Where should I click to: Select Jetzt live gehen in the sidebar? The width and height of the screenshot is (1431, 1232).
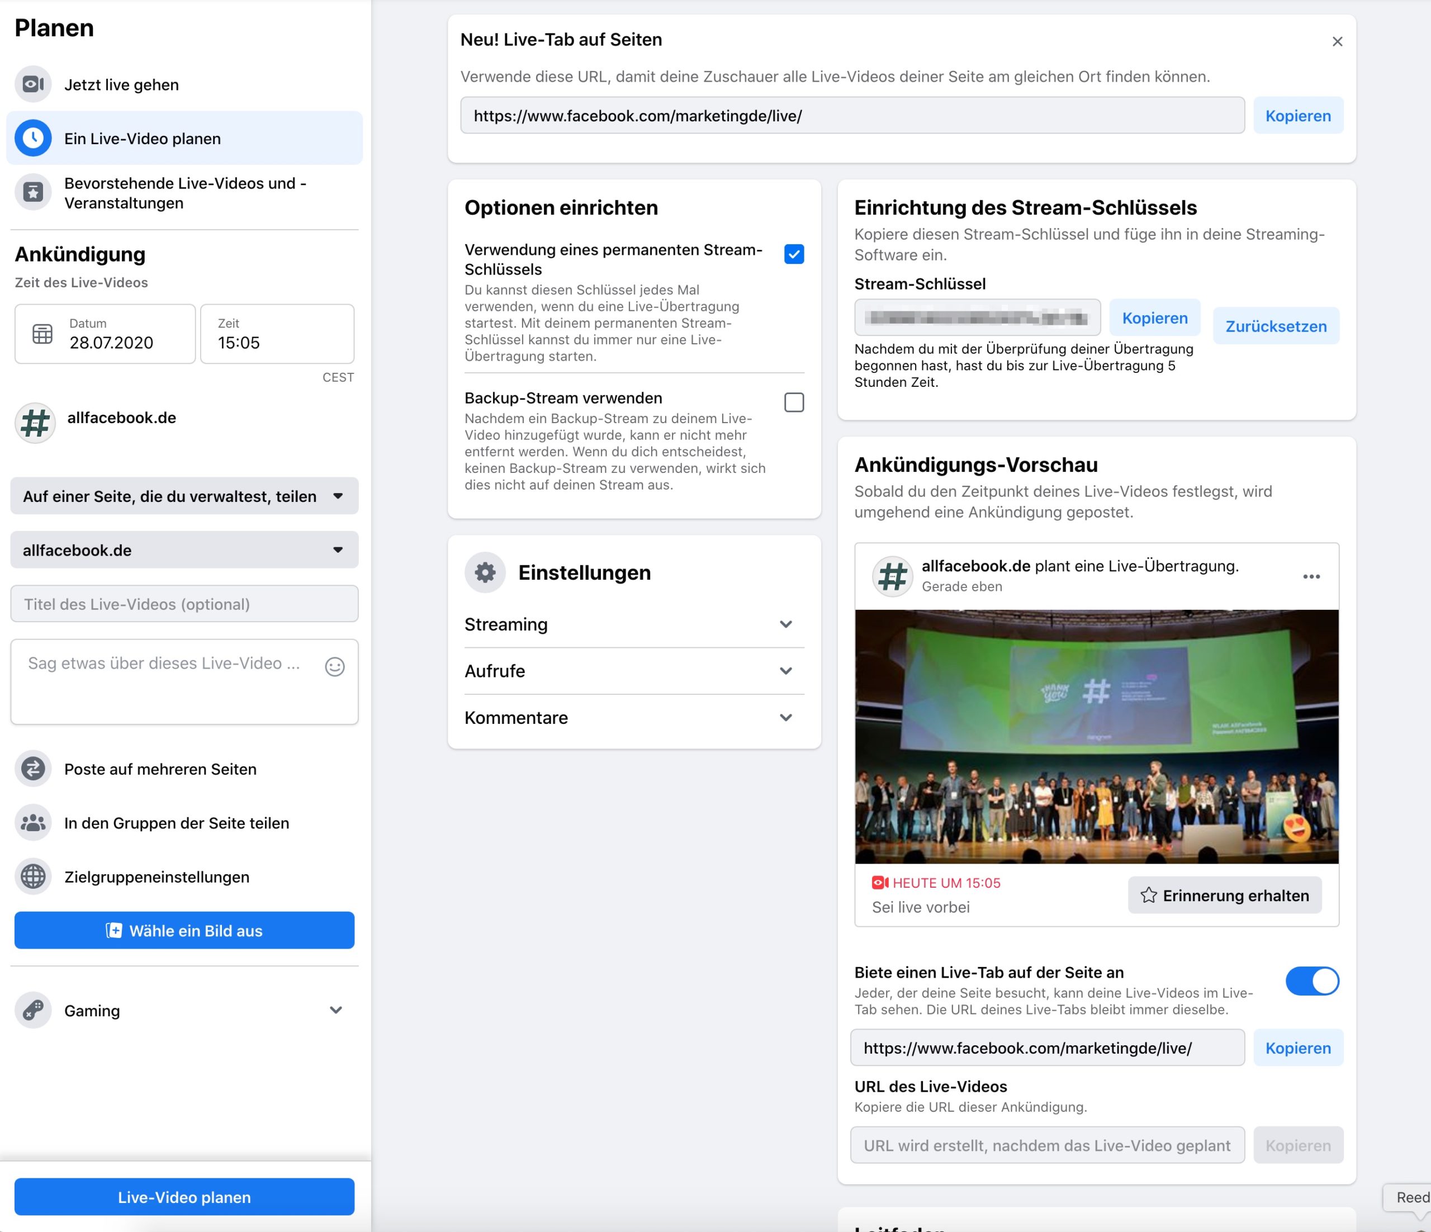point(184,84)
